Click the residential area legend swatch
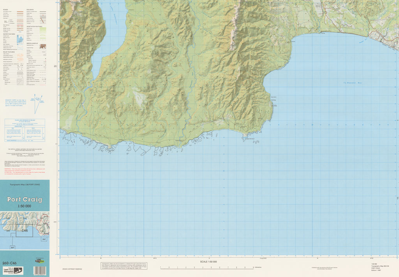 point(43,46)
